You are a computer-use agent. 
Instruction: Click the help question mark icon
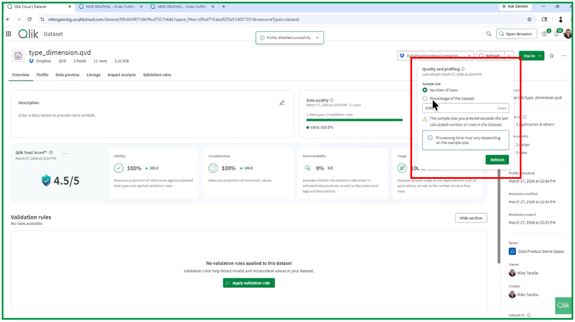(544, 34)
